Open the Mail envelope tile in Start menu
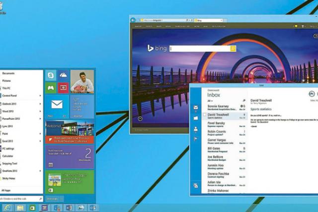Image resolution: width=318 pixels, height=212 pixels. pos(57,107)
